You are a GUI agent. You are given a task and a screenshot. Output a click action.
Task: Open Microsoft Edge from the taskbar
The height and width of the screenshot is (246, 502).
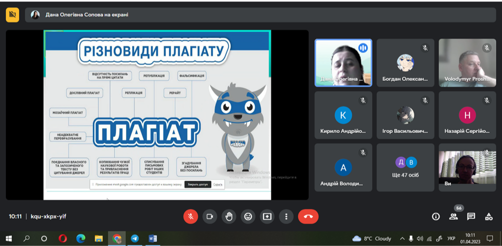pos(80,238)
